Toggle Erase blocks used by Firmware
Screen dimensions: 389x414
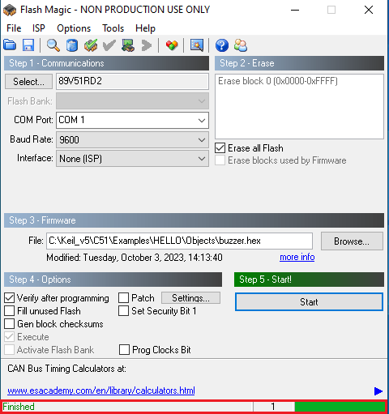click(x=220, y=160)
